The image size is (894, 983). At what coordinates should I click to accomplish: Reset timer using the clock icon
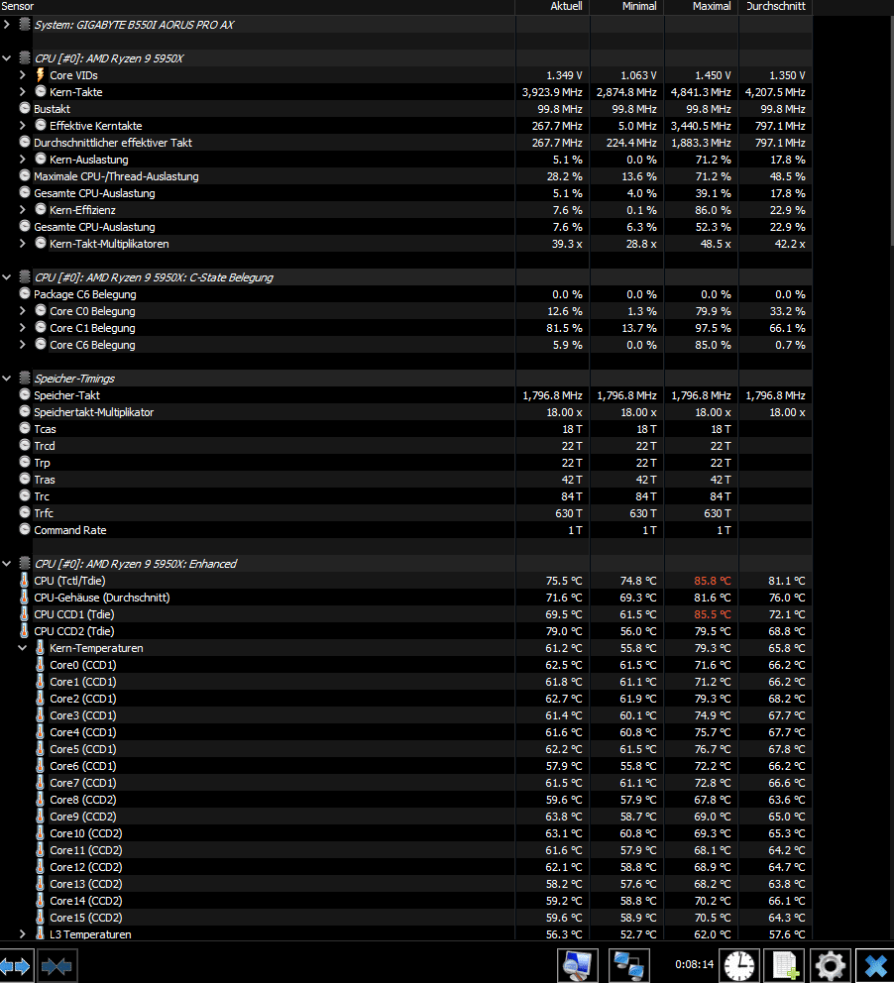point(739,965)
